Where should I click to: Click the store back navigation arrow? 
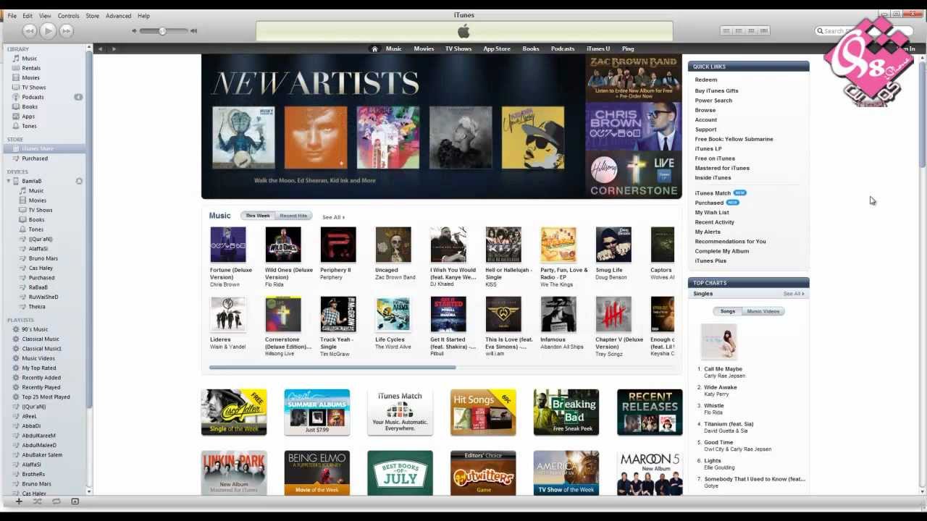pos(101,48)
